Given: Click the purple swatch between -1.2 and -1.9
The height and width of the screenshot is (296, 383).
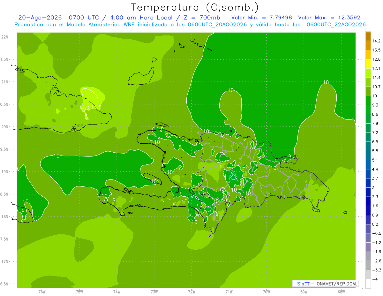Looking at the screenshot, I should tap(368, 247).
